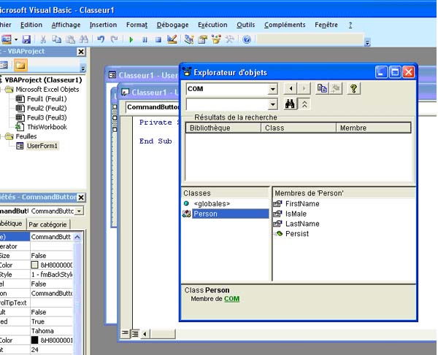Select <globales> in the Classes list
The width and height of the screenshot is (438, 355).
(212, 204)
